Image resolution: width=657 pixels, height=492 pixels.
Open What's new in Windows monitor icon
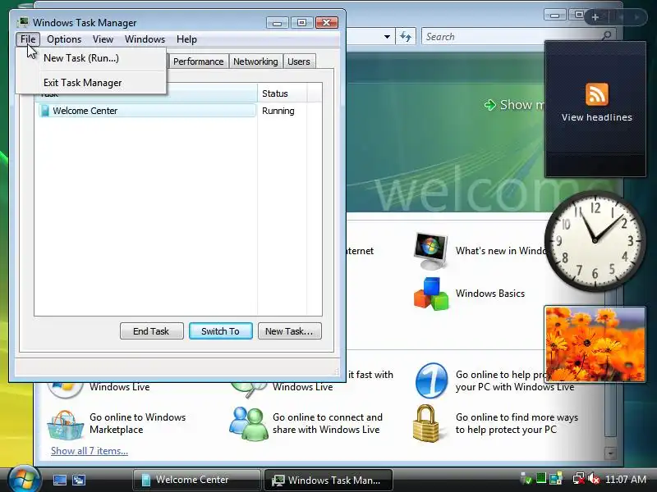430,251
